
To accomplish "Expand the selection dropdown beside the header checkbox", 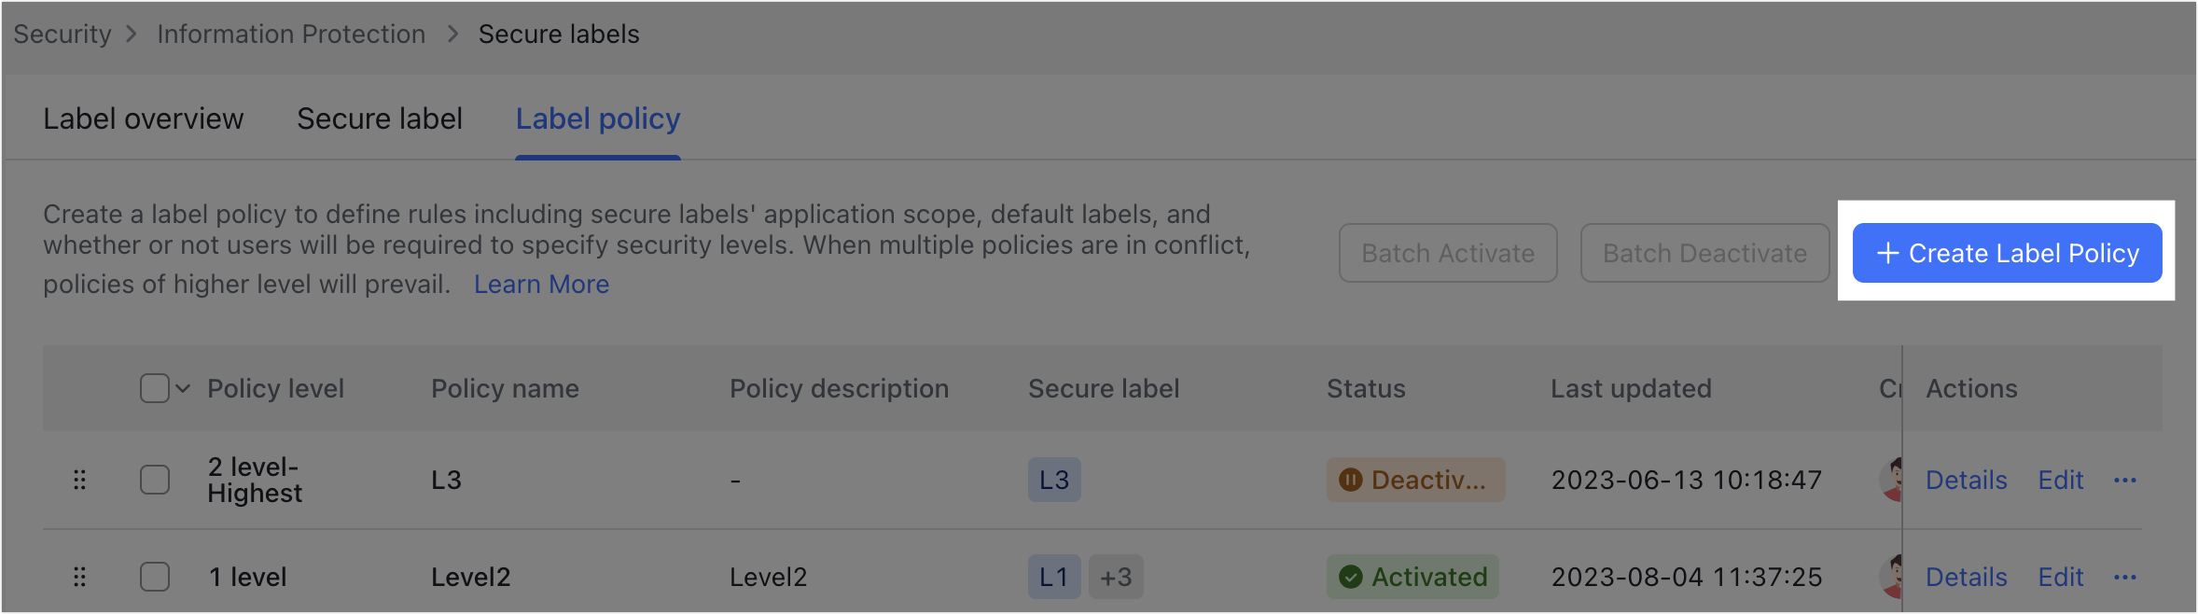I will click(x=183, y=387).
